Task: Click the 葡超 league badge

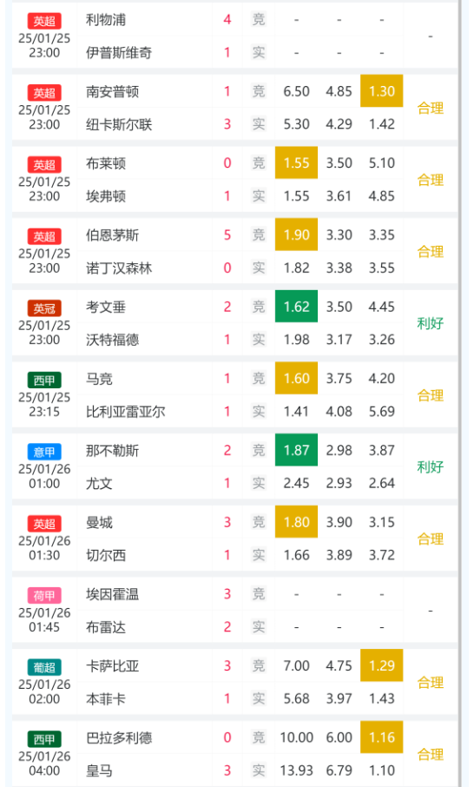Action: point(44,667)
